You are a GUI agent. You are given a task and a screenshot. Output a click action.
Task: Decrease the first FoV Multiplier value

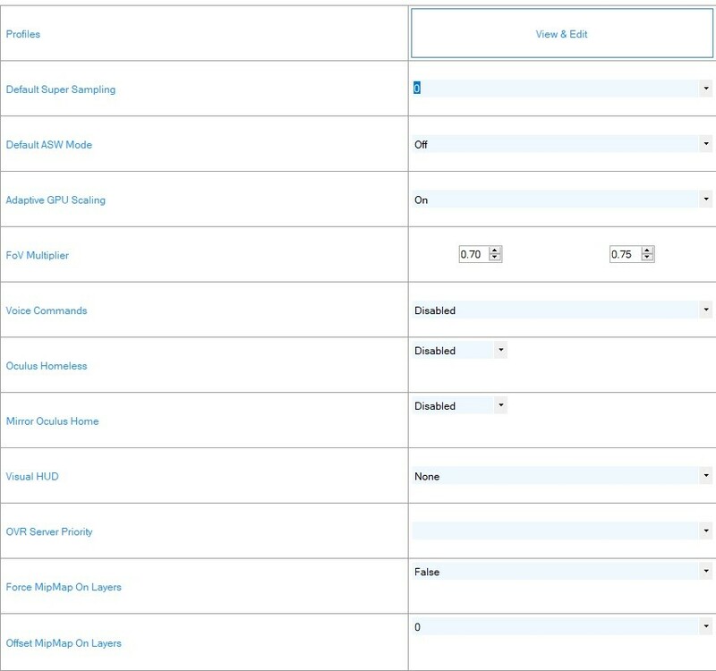(496, 259)
